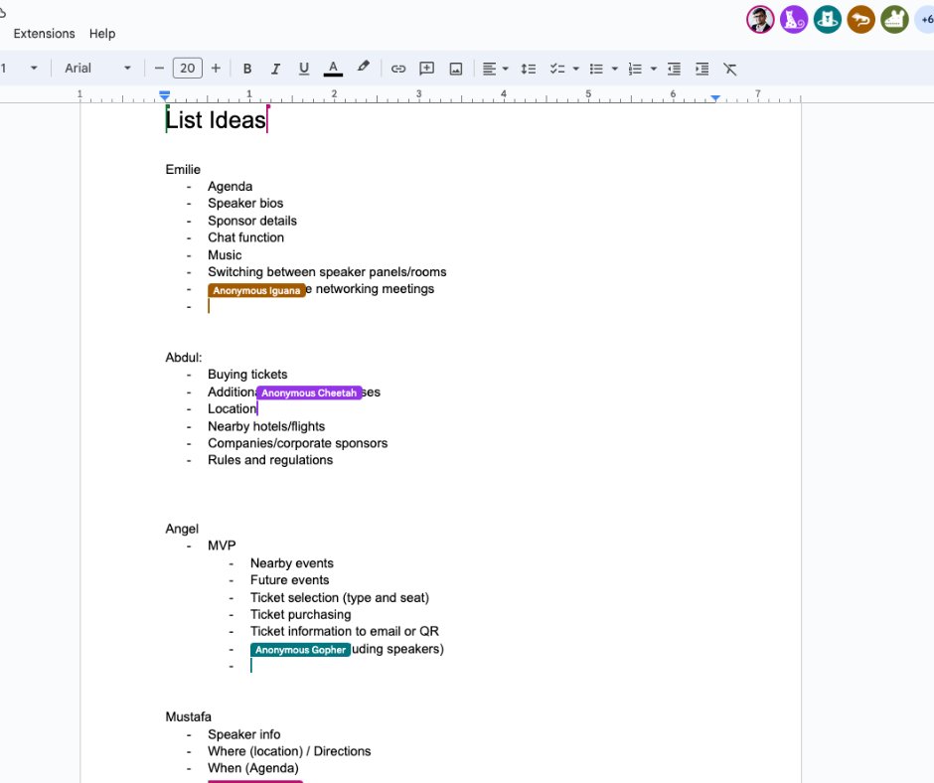Click the text alignment icon
This screenshot has height=783, width=934.
click(x=489, y=69)
